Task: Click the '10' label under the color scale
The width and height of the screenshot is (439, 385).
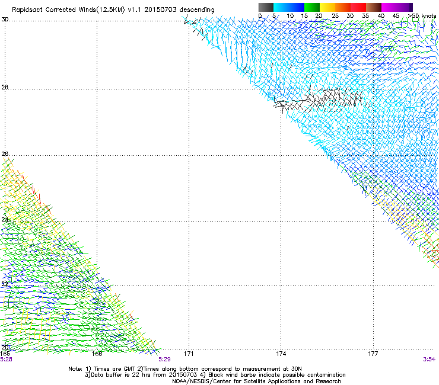Action: tap(290, 16)
